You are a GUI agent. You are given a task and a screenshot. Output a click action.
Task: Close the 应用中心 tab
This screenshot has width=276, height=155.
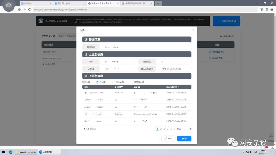coord(50,3)
